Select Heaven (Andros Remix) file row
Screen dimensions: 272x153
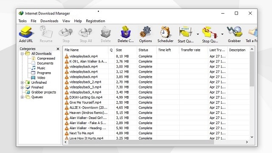click(x=156, y=113)
